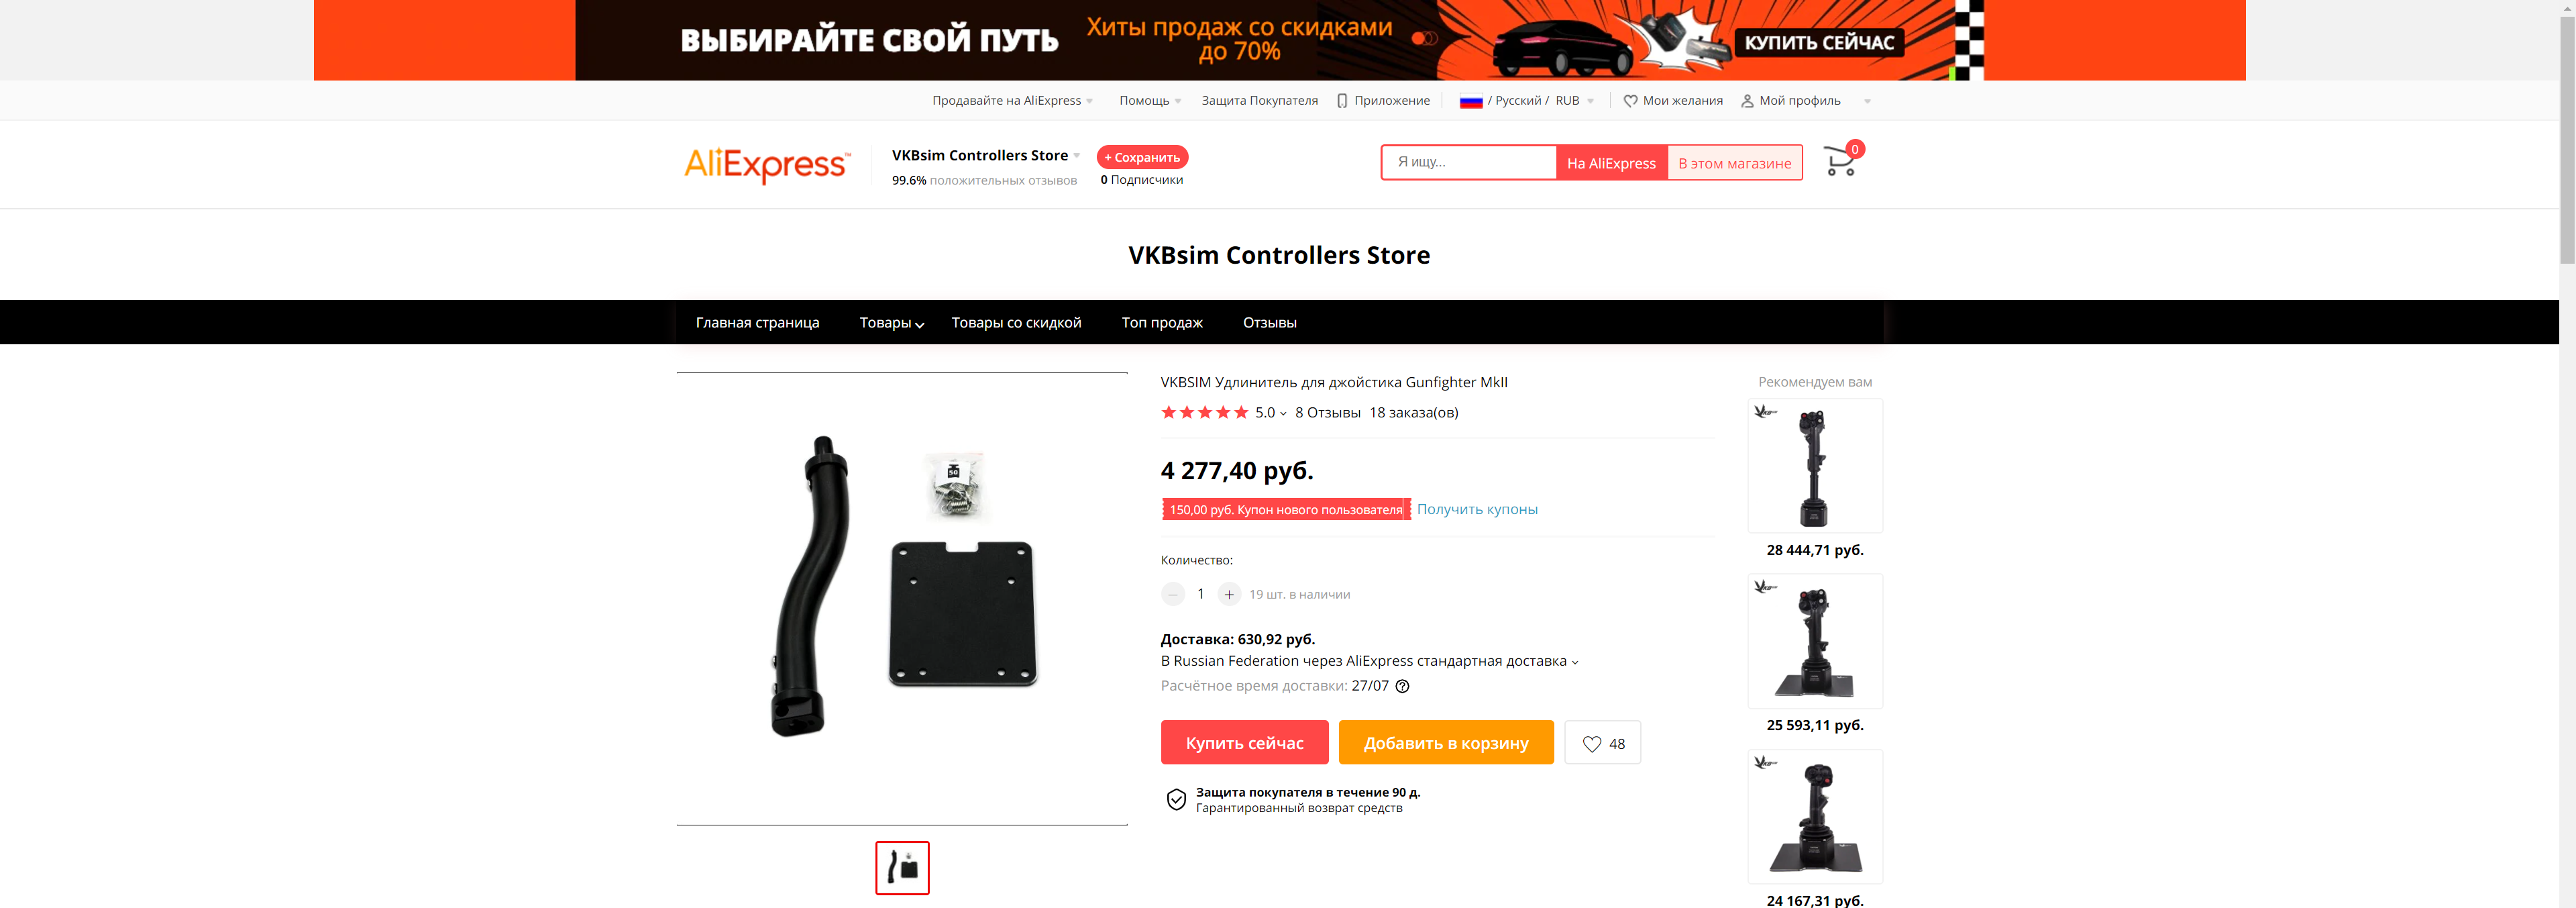Focus the Я ищу search field
Image resolution: width=2576 pixels, height=908 pixels.
click(1469, 162)
